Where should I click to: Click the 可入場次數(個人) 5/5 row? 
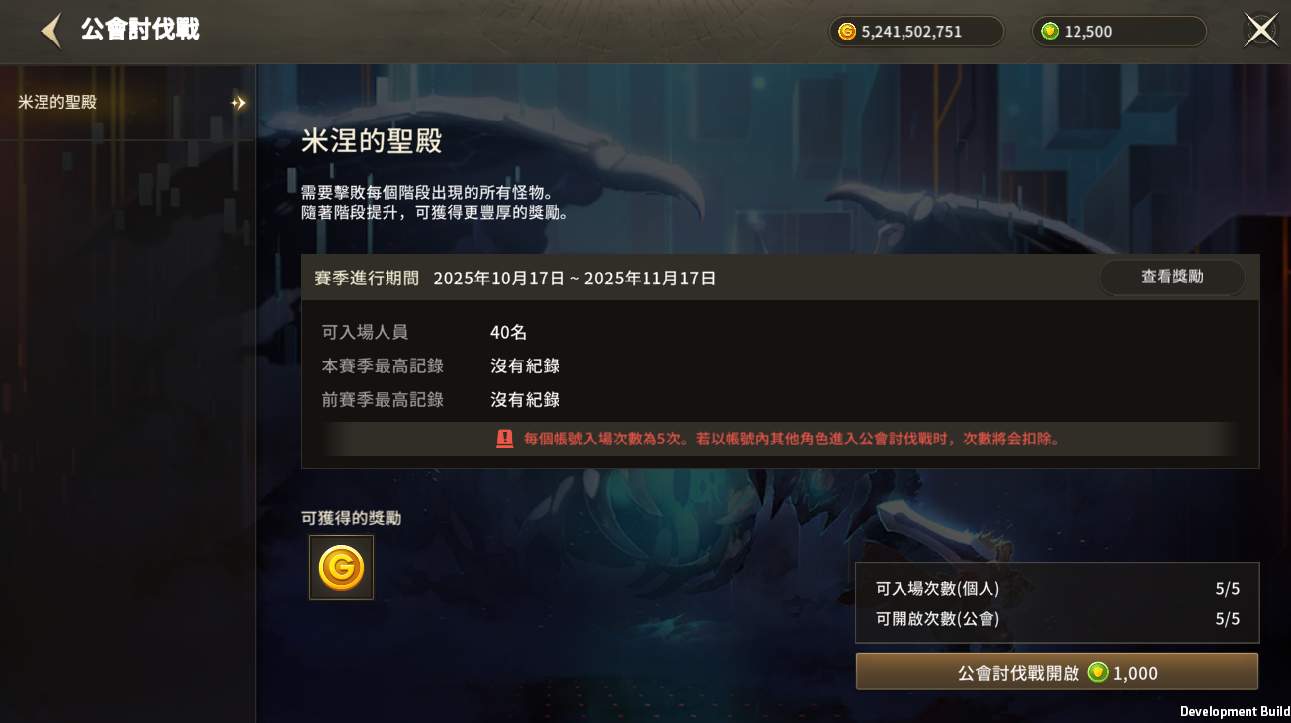pyautogui.click(x=1057, y=589)
